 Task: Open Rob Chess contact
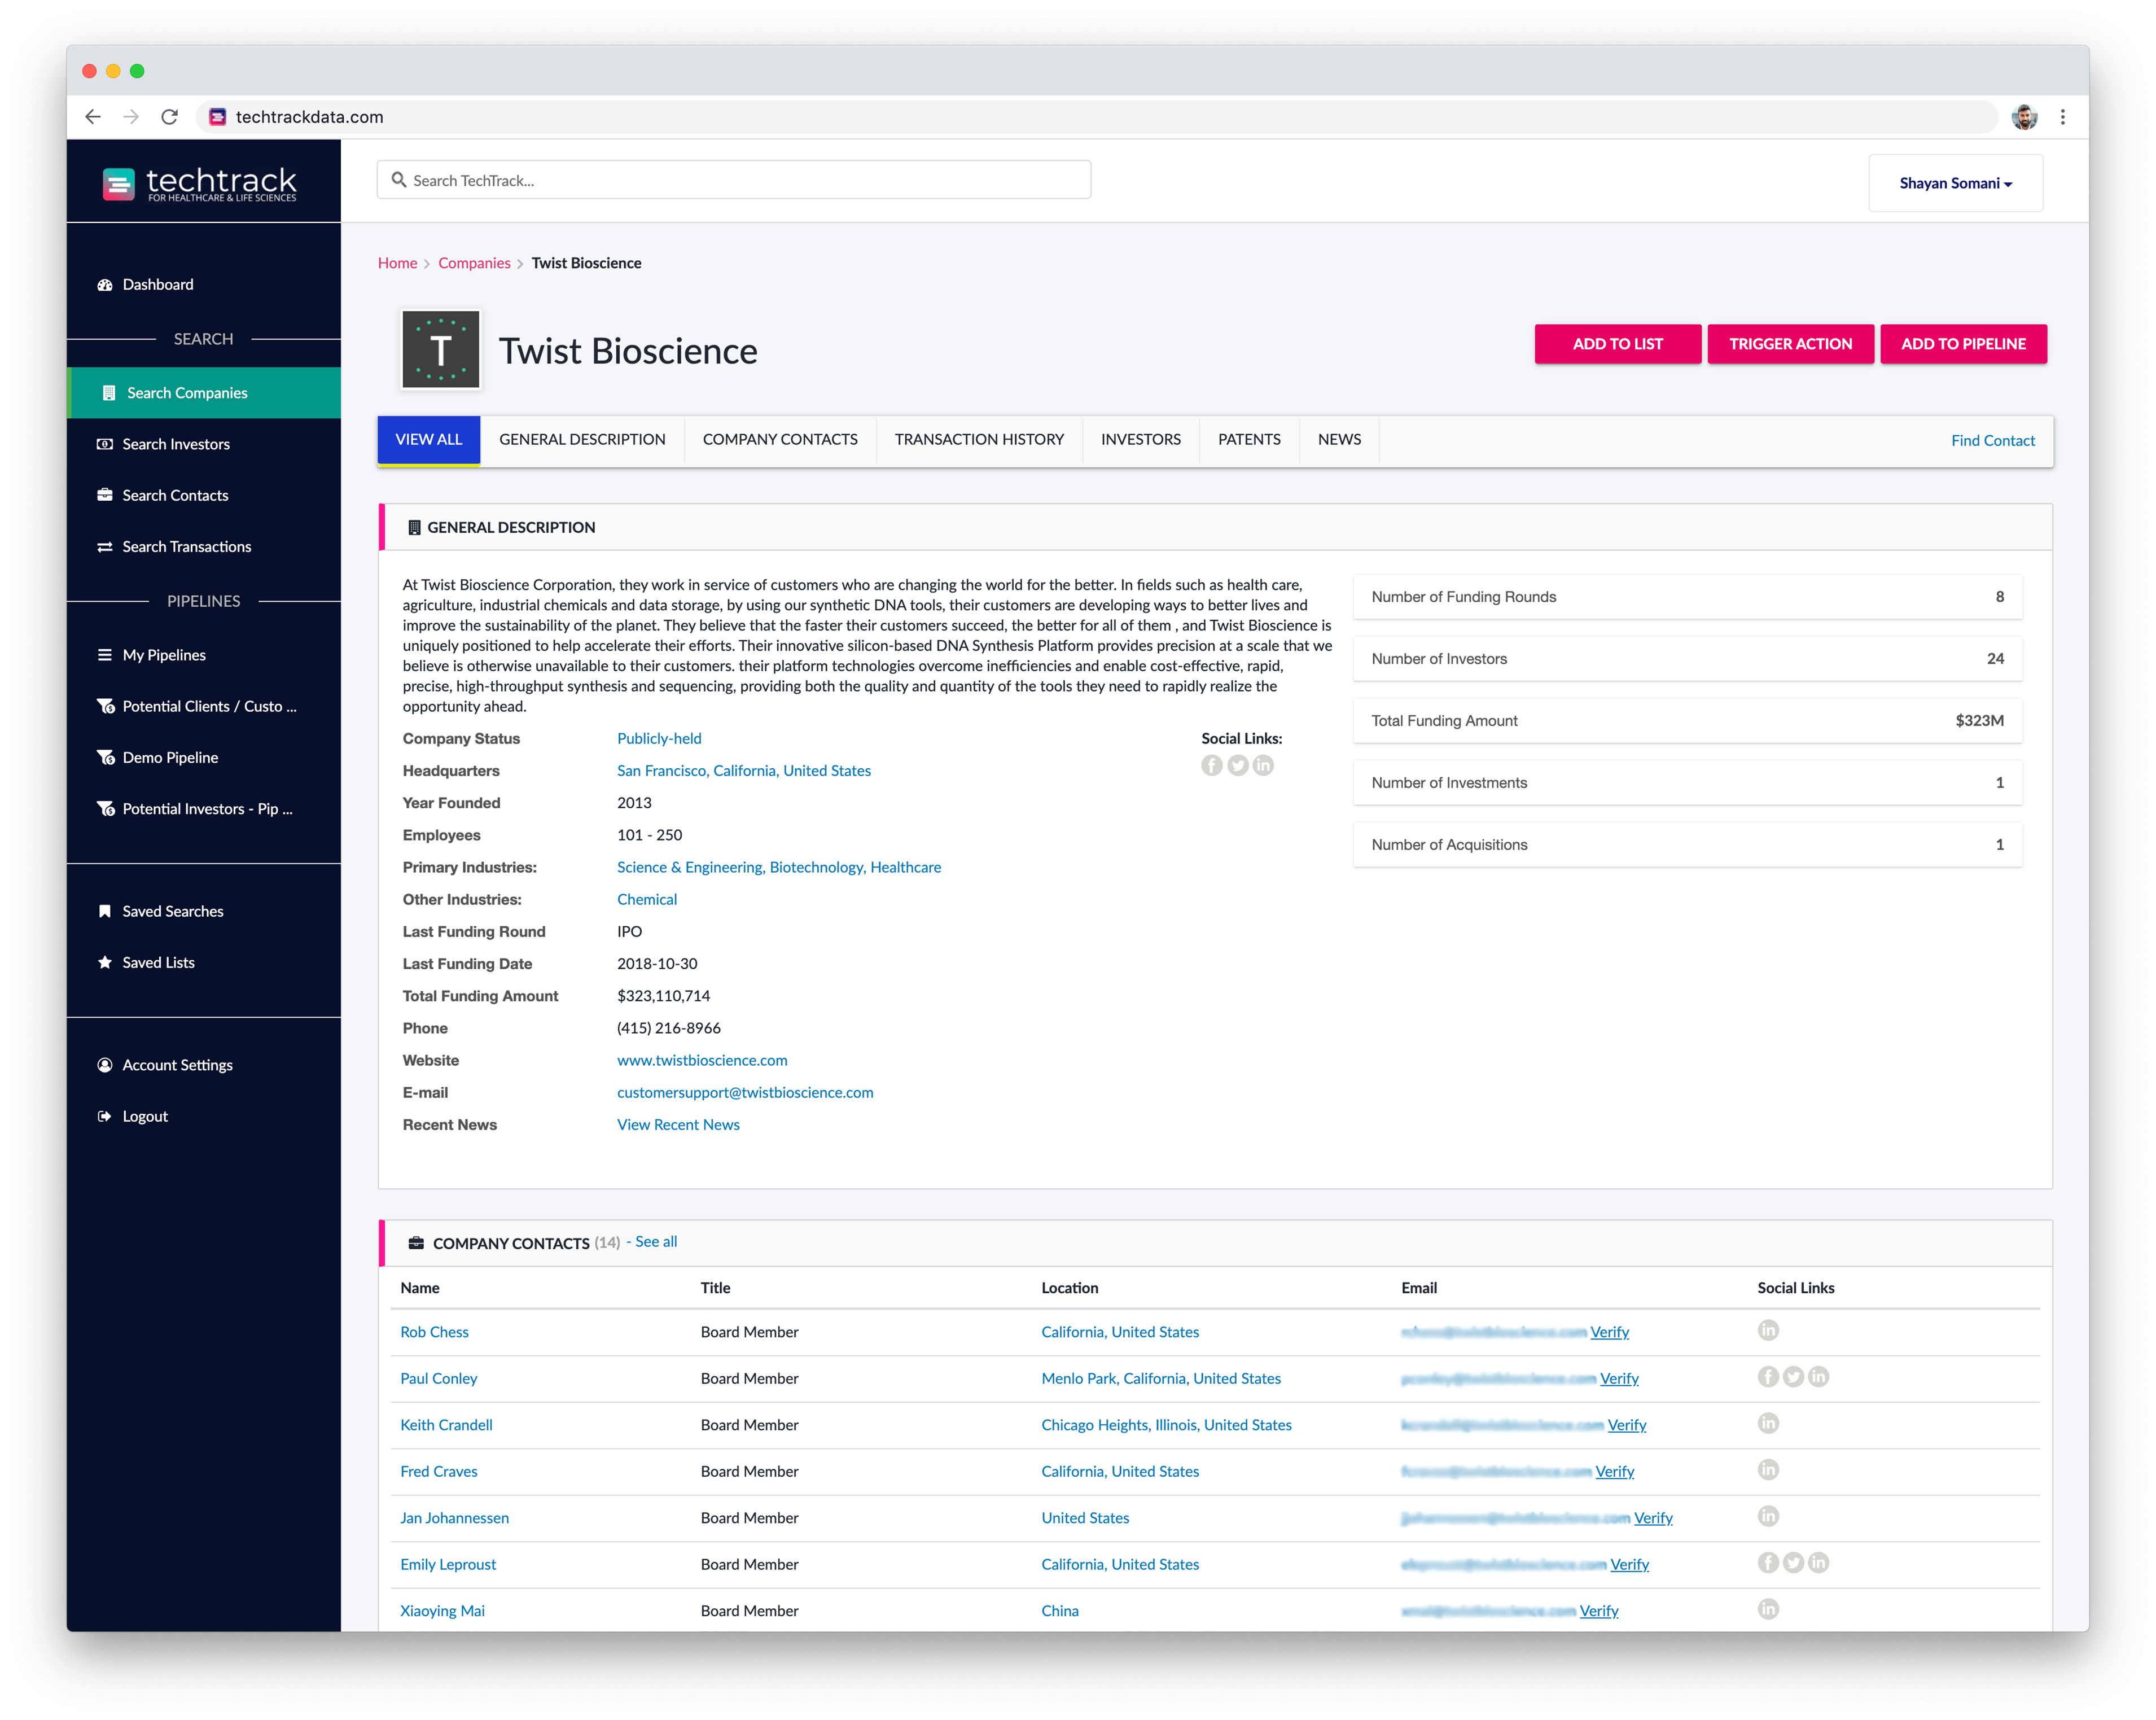click(x=434, y=1332)
